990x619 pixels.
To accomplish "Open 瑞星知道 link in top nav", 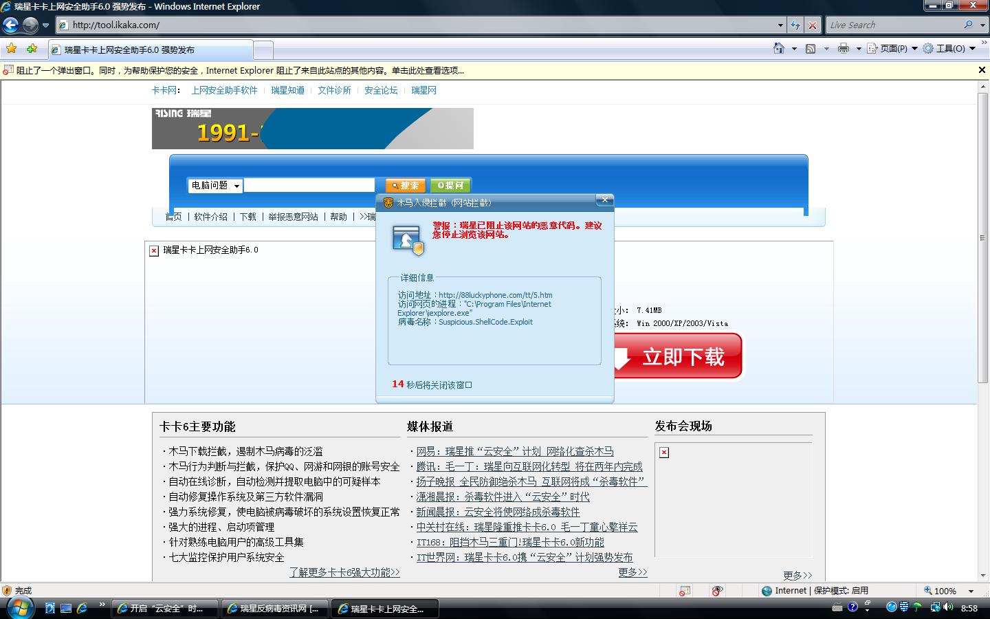I will click(x=288, y=90).
